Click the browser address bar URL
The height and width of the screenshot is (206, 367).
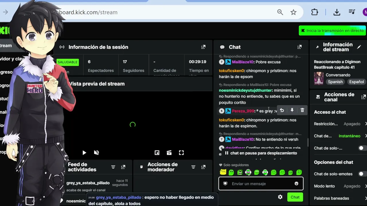pos(88,12)
